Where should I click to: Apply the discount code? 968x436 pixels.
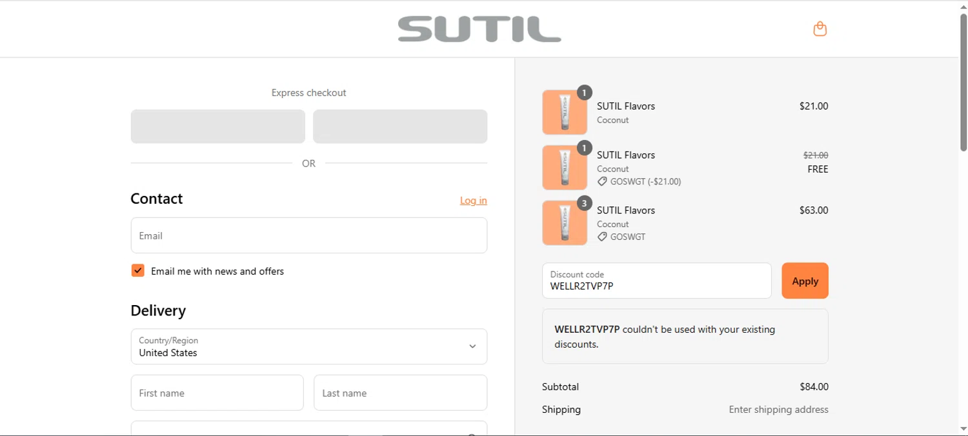click(805, 281)
